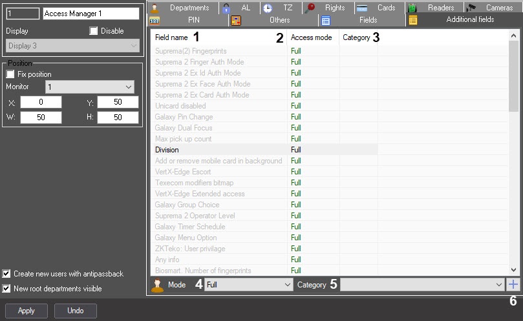The height and width of the screenshot is (321, 523).
Task: Click the W width input field
Action: [x=41, y=118]
